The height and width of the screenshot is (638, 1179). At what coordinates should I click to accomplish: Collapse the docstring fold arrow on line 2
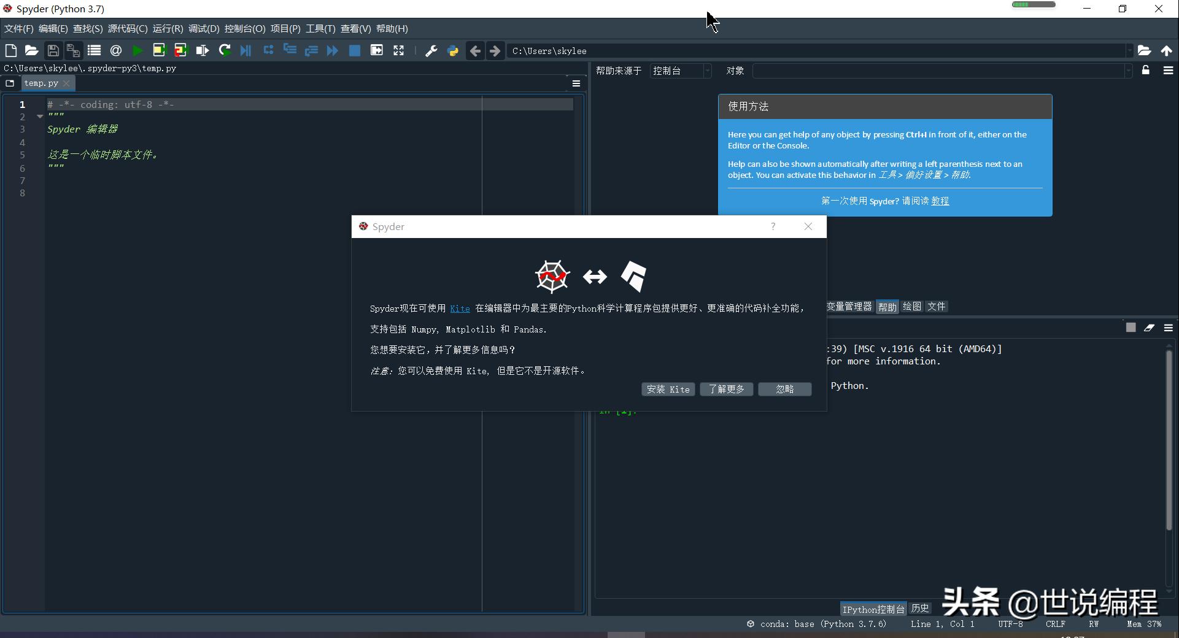40,117
